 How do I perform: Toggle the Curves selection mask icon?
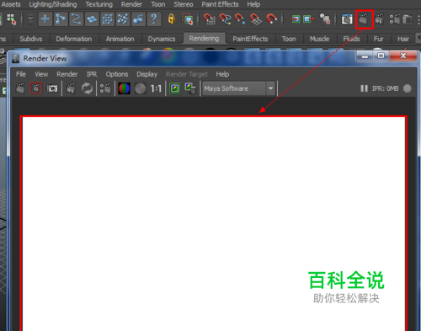[x=76, y=19]
